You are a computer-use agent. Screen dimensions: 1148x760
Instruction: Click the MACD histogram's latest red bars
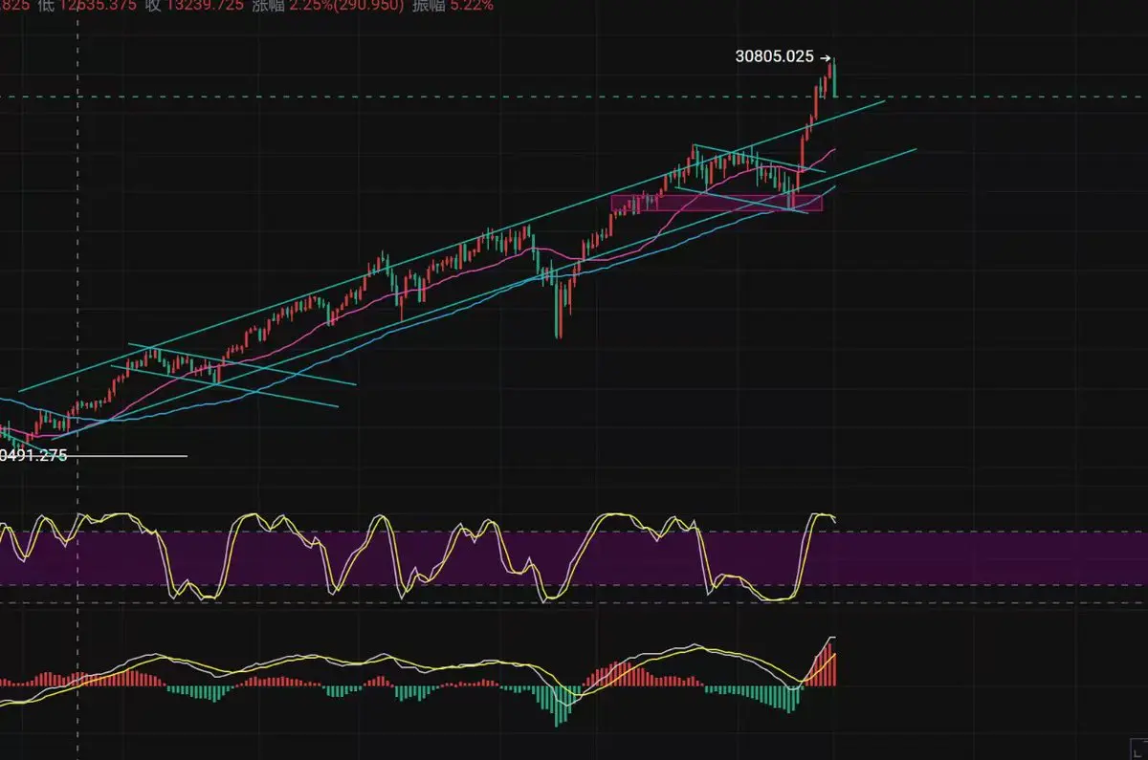click(x=825, y=666)
